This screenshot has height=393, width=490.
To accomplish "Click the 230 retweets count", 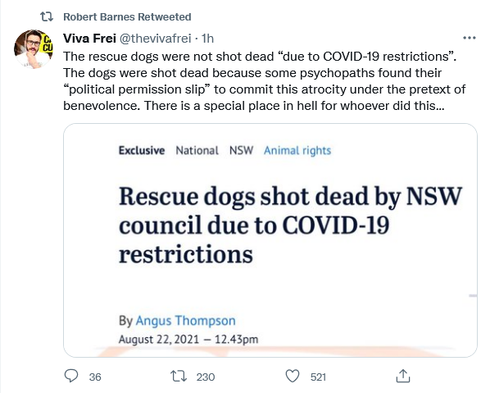I will pos(206,377).
